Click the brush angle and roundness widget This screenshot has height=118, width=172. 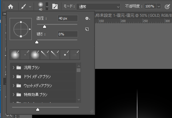(21, 29)
